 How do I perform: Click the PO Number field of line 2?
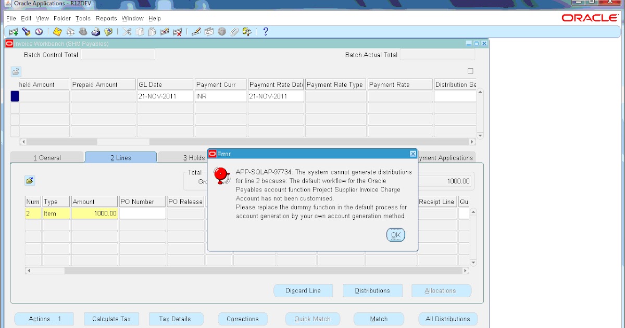(142, 213)
